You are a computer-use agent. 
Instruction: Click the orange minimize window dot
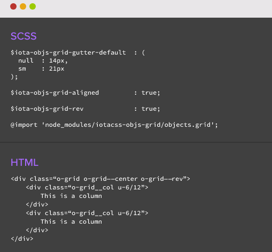[23, 6]
